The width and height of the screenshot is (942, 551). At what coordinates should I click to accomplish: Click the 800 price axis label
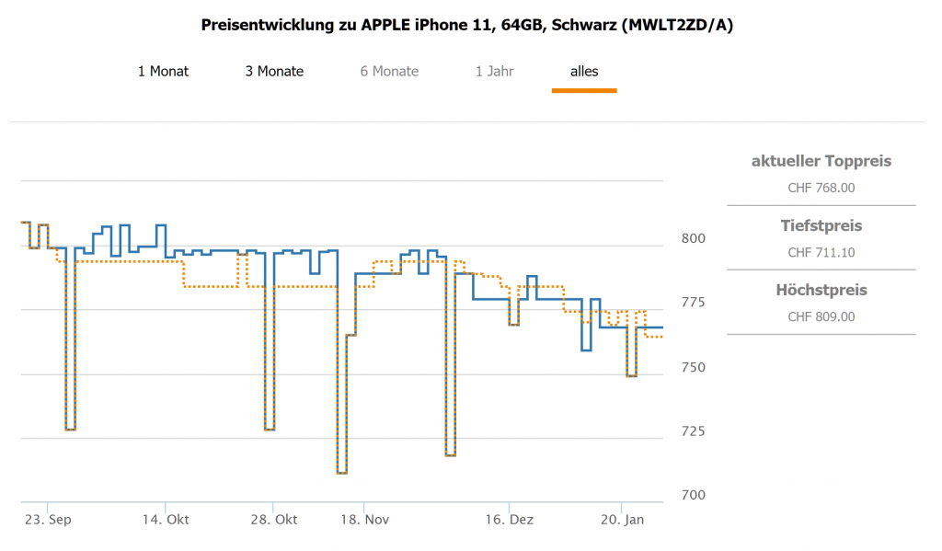click(x=694, y=239)
